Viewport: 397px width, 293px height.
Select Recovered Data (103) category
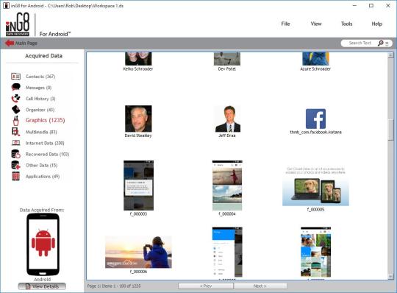[x=47, y=154]
